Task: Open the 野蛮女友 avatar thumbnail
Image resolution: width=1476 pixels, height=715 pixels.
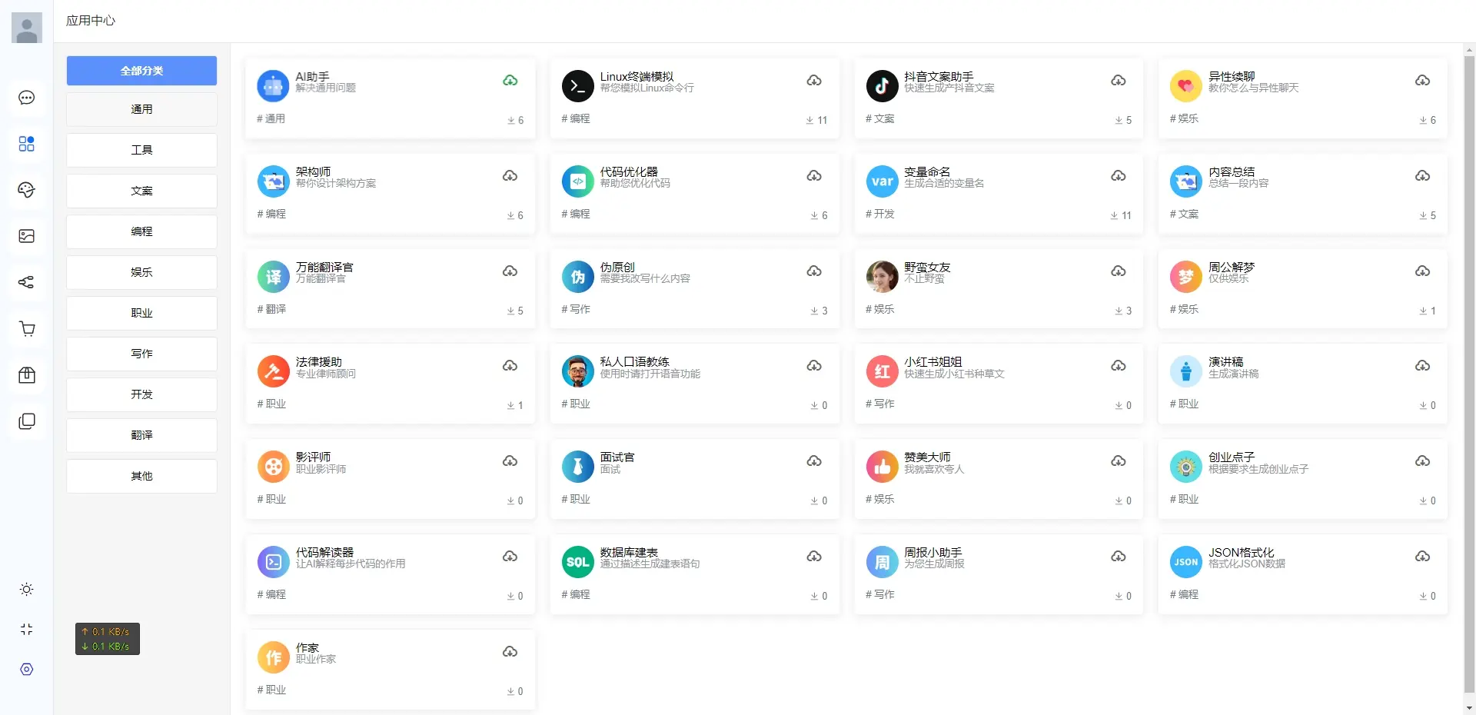Action: pyautogui.click(x=882, y=277)
